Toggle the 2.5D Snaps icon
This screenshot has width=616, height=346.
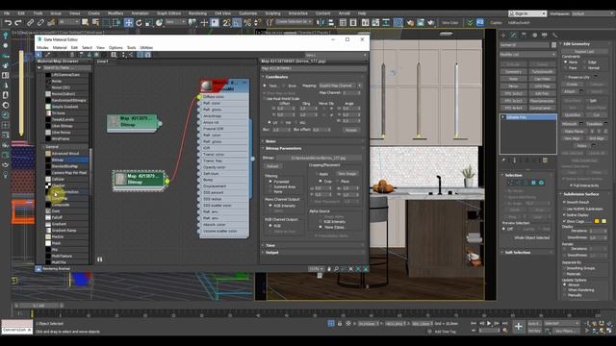click(227, 23)
